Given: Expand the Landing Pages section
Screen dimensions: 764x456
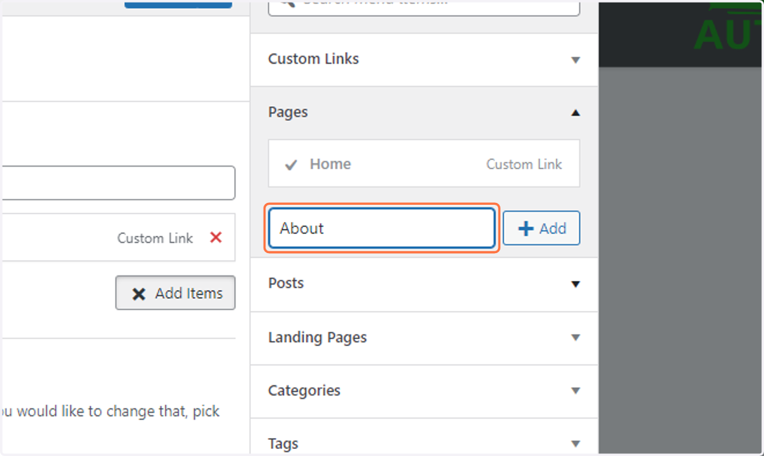Looking at the screenshot, I should point(424,338).
